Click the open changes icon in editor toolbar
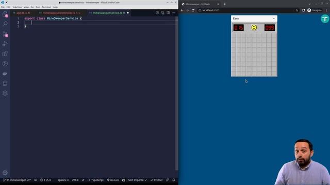This screenshot has width=330, height=185. [x=163, y=13]
